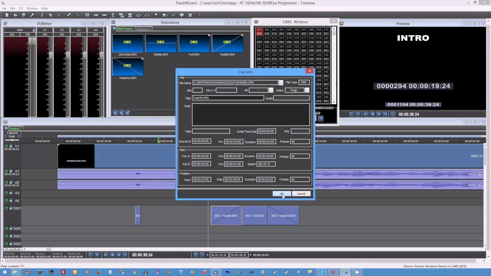Click the Timeline panel menu icon
The height and width of the screenshot is (276, 491).
pyautogui.click(x=5, y=122)
